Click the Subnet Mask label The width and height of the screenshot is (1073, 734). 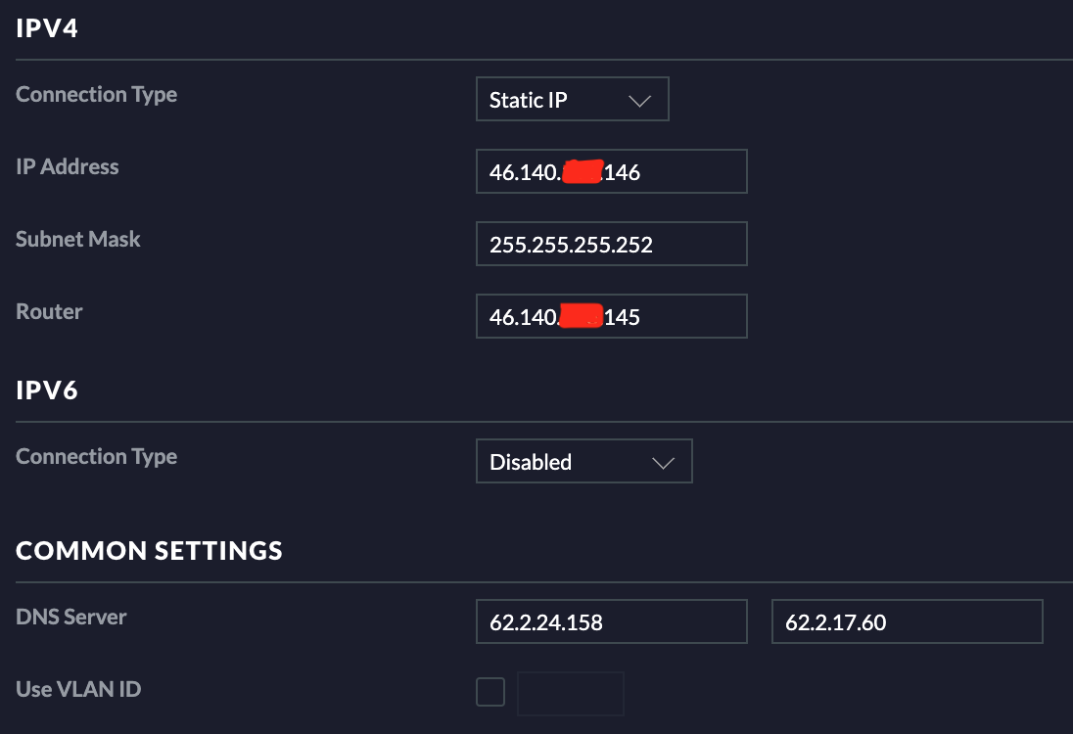click(78, 240)
